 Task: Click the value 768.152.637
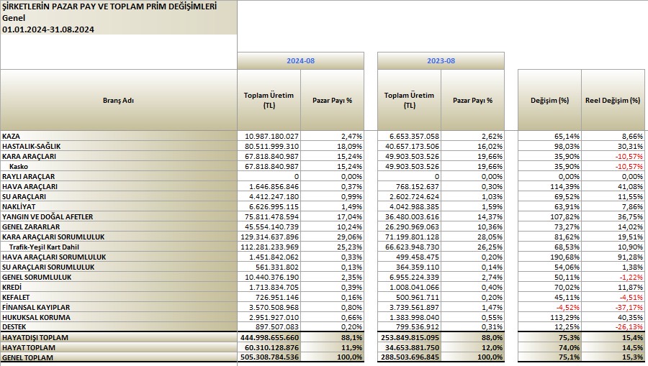click(x=418, y=186)
